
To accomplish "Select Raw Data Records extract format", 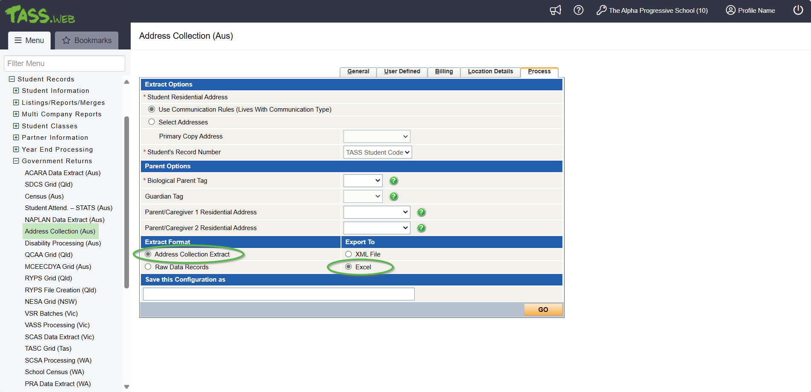I will click(x=148, y=267).
